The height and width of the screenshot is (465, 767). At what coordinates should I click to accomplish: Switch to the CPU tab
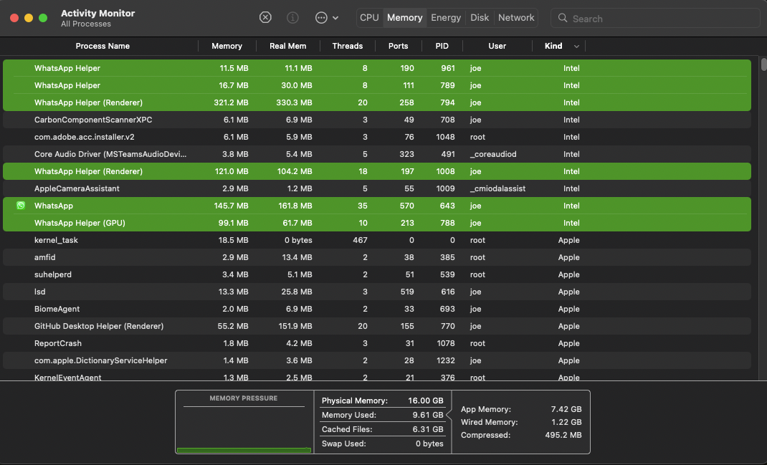(x=369, y=18)
